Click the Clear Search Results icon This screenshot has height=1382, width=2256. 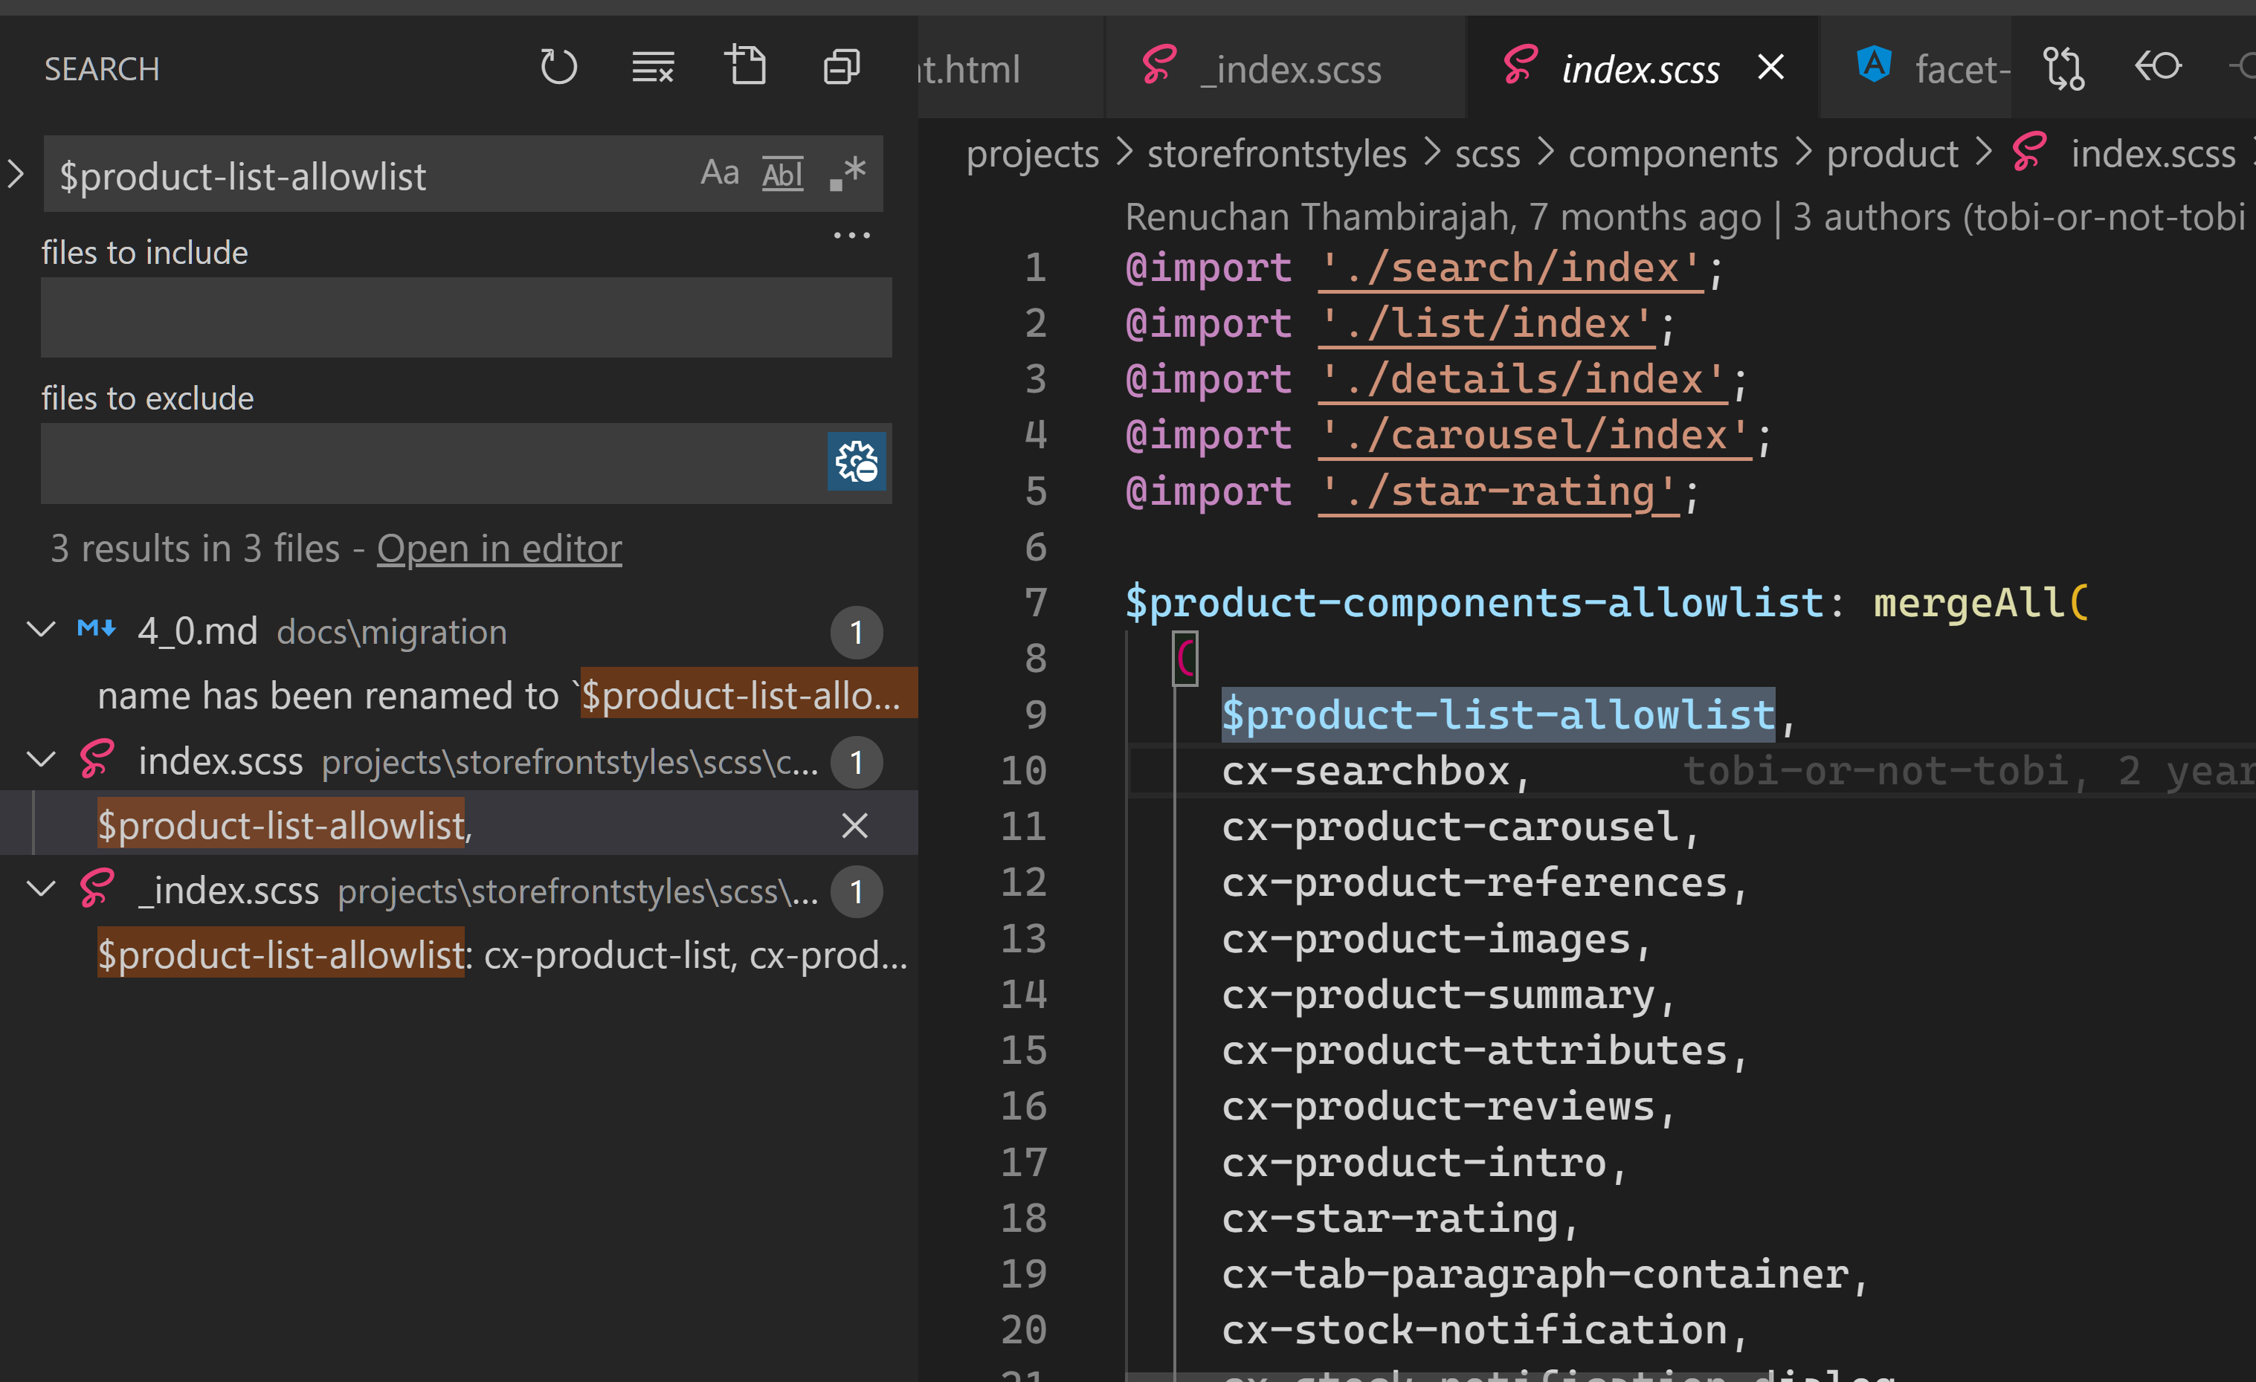point(653,67)
